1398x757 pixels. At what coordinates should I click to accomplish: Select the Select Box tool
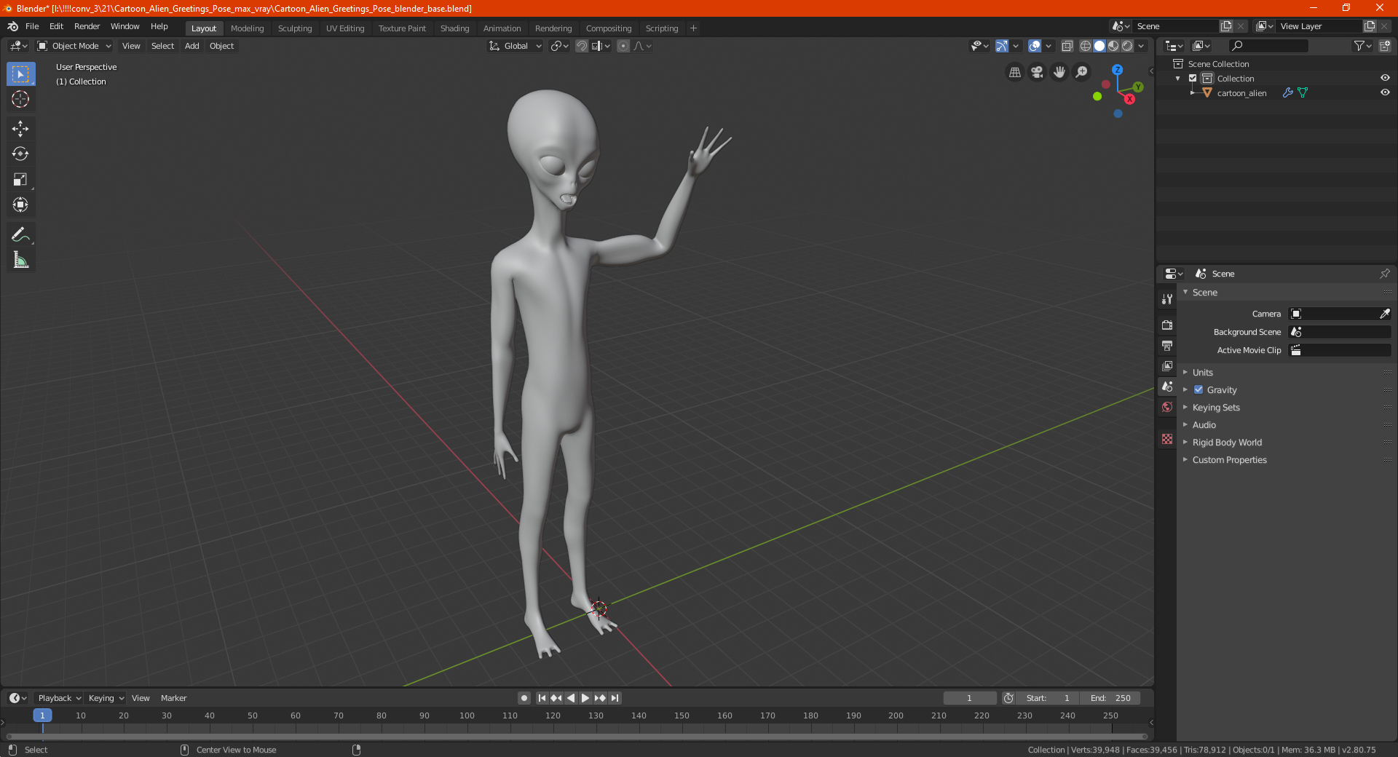click(x=20, y=74)
